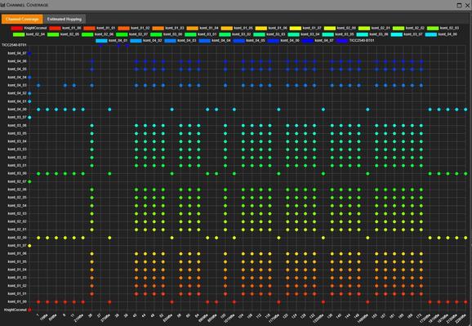Toggle the ksmt_01_05 legend swatch

tap(227, 28)
